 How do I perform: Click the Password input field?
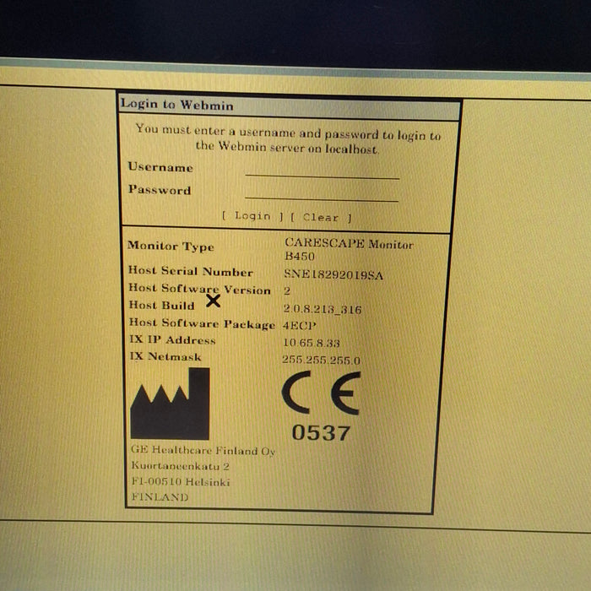[322, 194]
